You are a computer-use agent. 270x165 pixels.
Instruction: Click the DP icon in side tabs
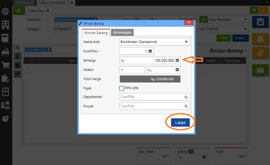[18, 74]
